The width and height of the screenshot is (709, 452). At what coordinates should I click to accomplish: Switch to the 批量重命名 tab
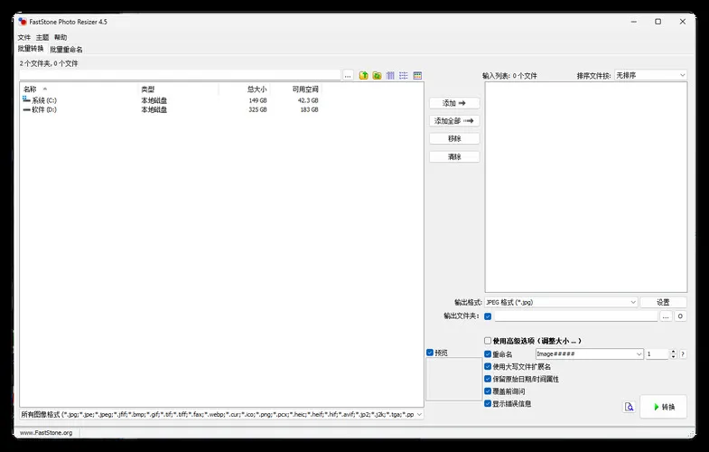[66, 50]
